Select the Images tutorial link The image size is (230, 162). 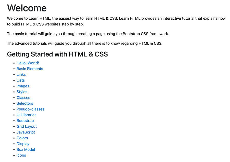point(23,86)
